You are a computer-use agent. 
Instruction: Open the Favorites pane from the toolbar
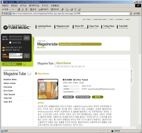click(43, 9)
